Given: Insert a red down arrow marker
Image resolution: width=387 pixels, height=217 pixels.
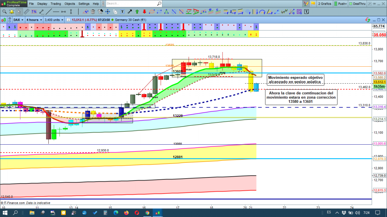Looking at the screenshot, I should 144,11.
